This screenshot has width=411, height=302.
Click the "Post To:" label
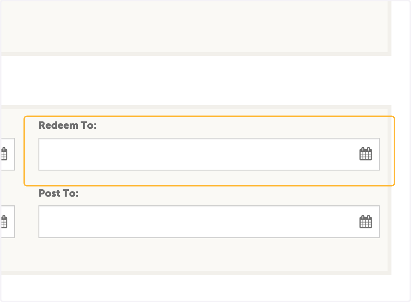click(x=59, y=193)
